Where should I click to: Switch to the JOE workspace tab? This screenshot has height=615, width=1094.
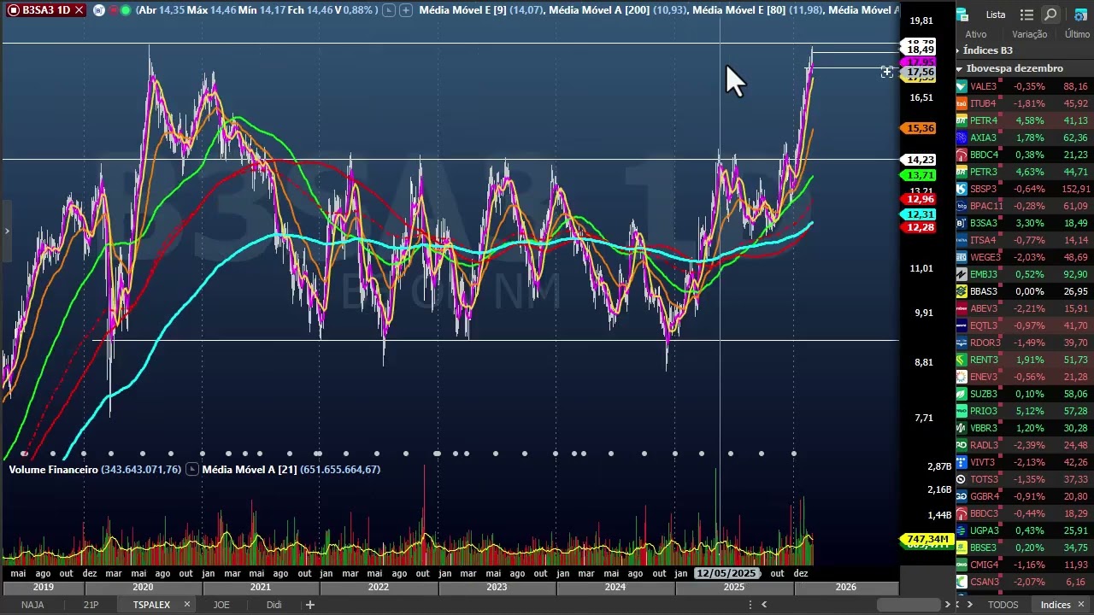pos(221,605)
